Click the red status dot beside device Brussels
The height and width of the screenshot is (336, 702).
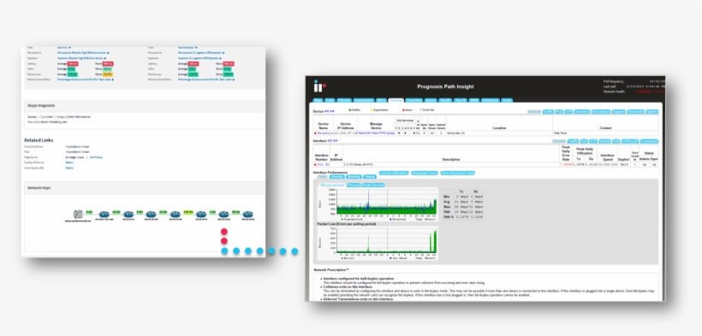(x=315, y=133)
